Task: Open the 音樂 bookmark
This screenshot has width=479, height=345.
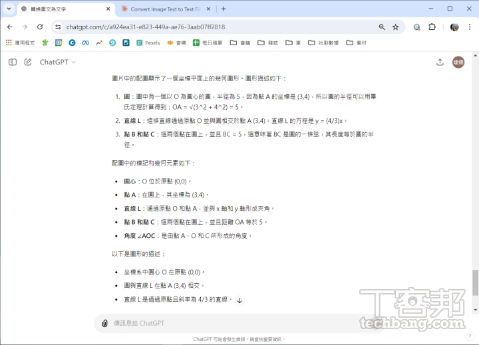Action: [x=176, y=43]
